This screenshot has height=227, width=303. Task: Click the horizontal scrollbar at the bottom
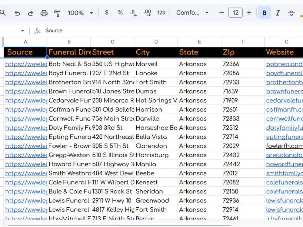[x=119, y=225]
